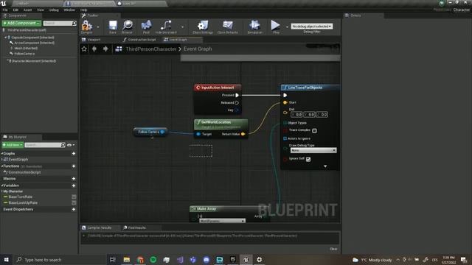Viewport: 472px width, 265px height.
Task: Open Unreal Engine from the Windows taskbar
Action: coord(246,260)
